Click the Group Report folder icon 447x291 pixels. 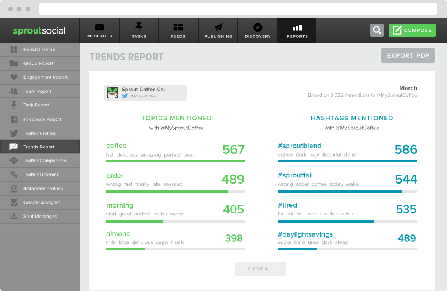click(x=13, y=63)
